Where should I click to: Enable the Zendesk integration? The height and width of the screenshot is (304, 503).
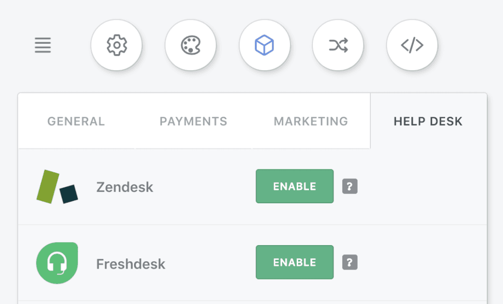coord(295,186)
